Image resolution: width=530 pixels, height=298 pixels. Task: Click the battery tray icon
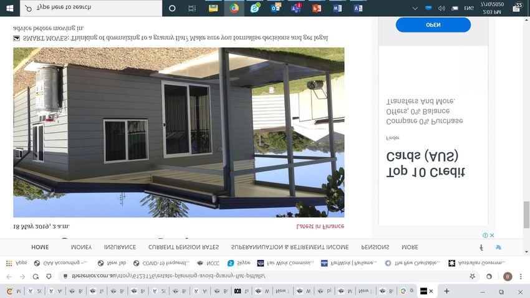455,8
